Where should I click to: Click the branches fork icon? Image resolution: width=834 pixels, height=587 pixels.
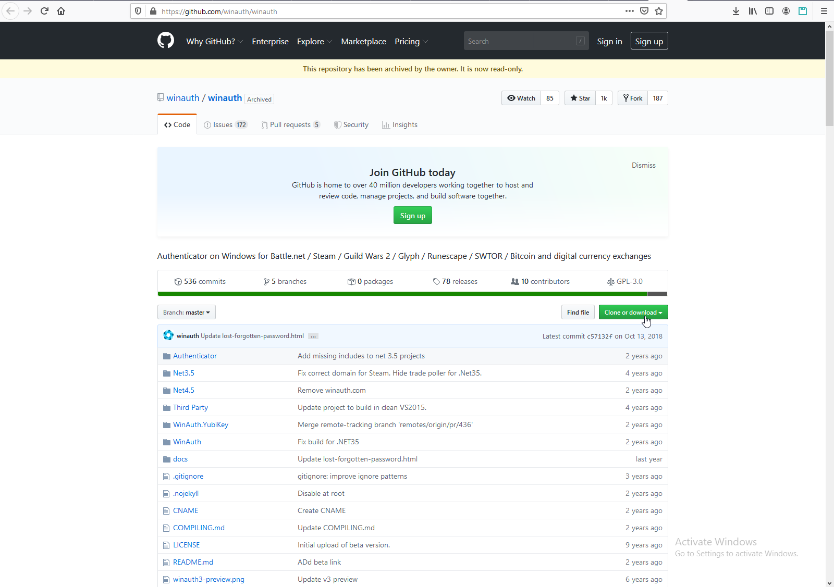pyautogui.click(x=267, y=282)
